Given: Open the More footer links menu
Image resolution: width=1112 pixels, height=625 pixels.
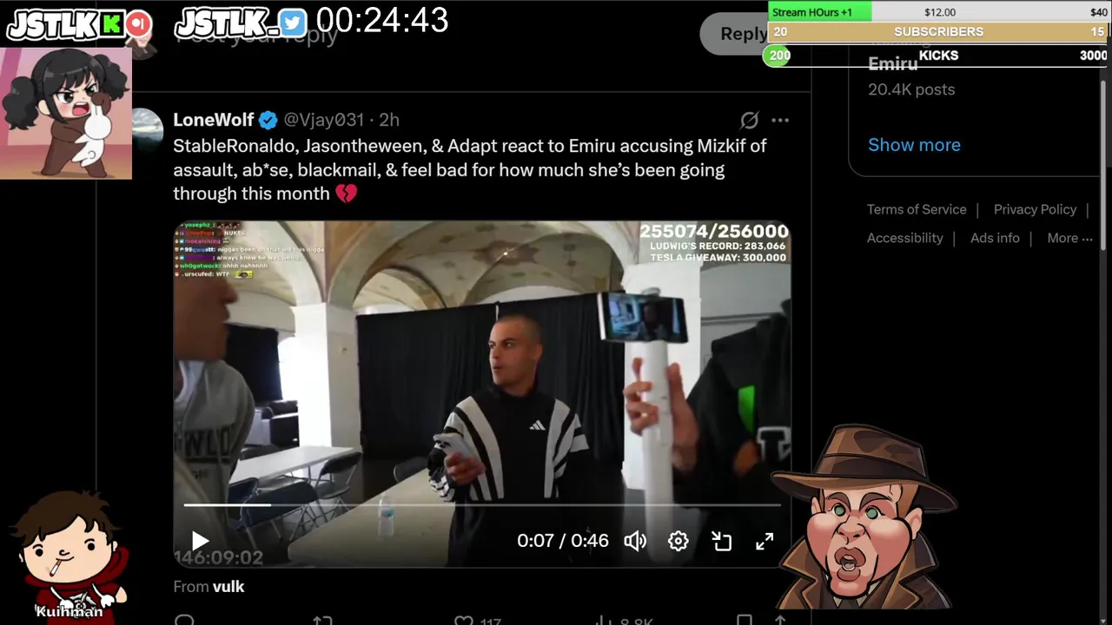Looking at the screenshot, I should pos(1069,238).
